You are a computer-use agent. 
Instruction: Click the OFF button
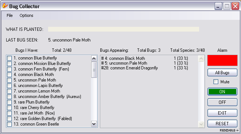point(222,102)
